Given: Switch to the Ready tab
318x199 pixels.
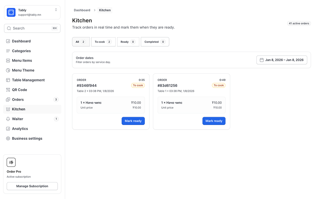Looking at the screenshot, I should pyautogui.click(x=128, y=42).
